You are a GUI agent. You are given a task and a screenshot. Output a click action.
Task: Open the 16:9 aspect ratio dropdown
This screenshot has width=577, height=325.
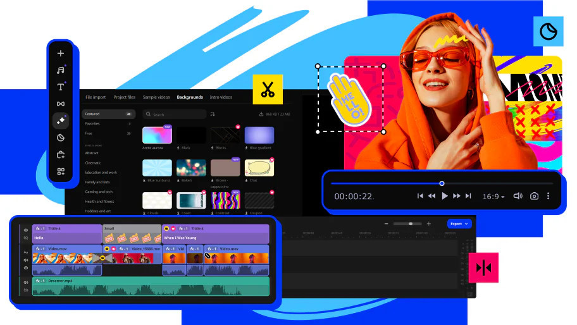tap(493, 197)
